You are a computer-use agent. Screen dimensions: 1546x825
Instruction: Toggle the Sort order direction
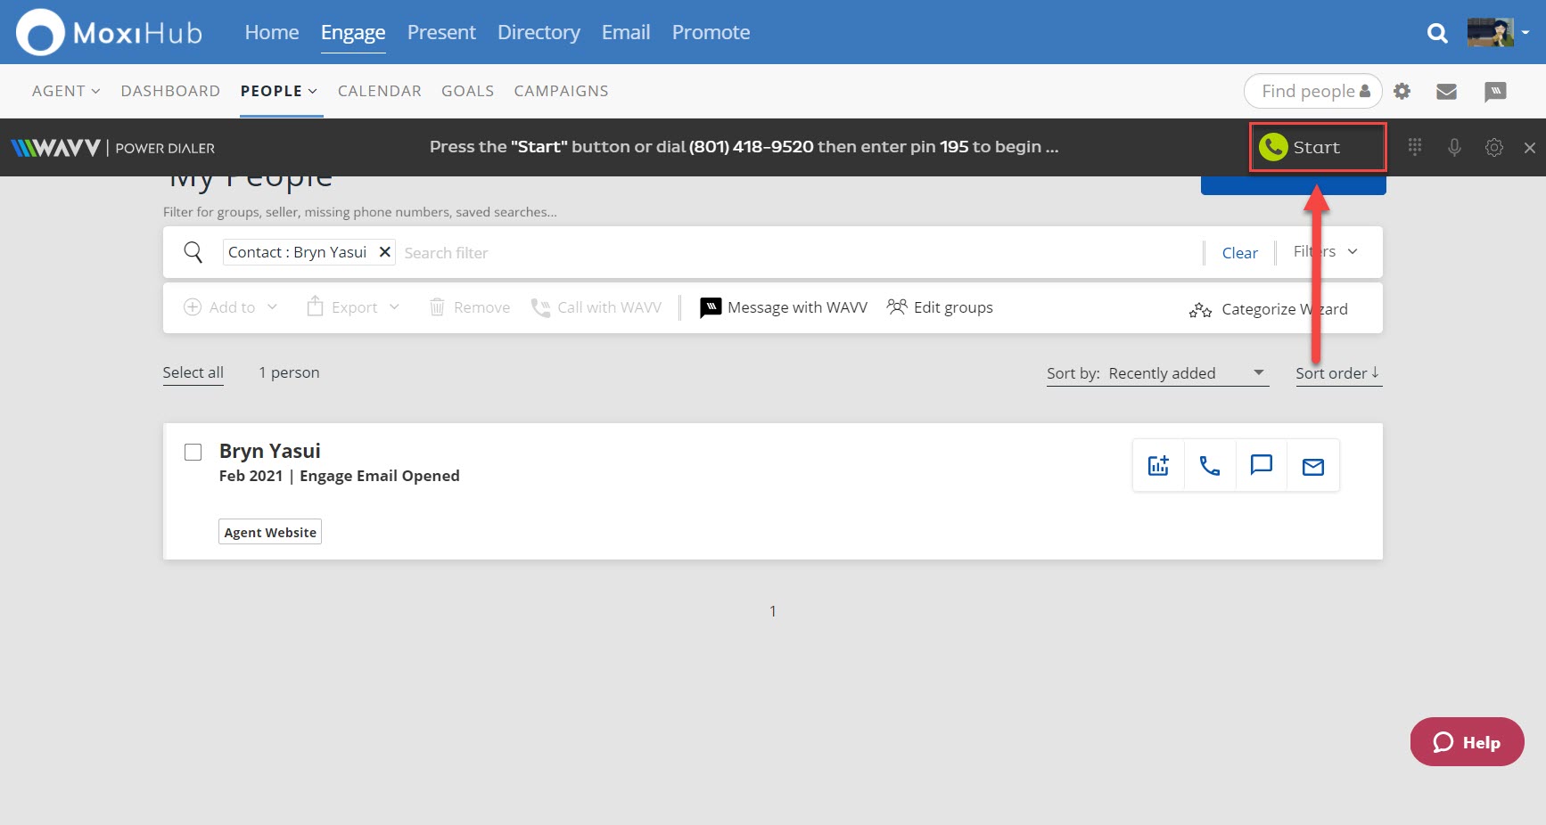point(1337,373)
